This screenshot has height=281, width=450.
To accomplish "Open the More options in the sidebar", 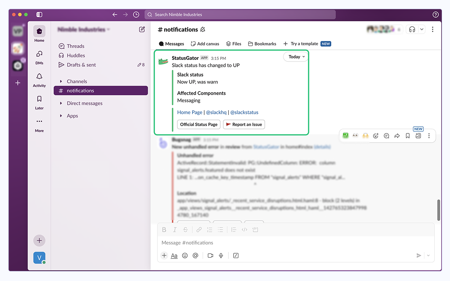I will click(39, 125).
